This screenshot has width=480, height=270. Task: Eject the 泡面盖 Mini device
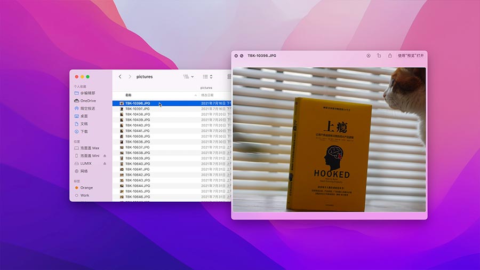click(x=105, y=156)
